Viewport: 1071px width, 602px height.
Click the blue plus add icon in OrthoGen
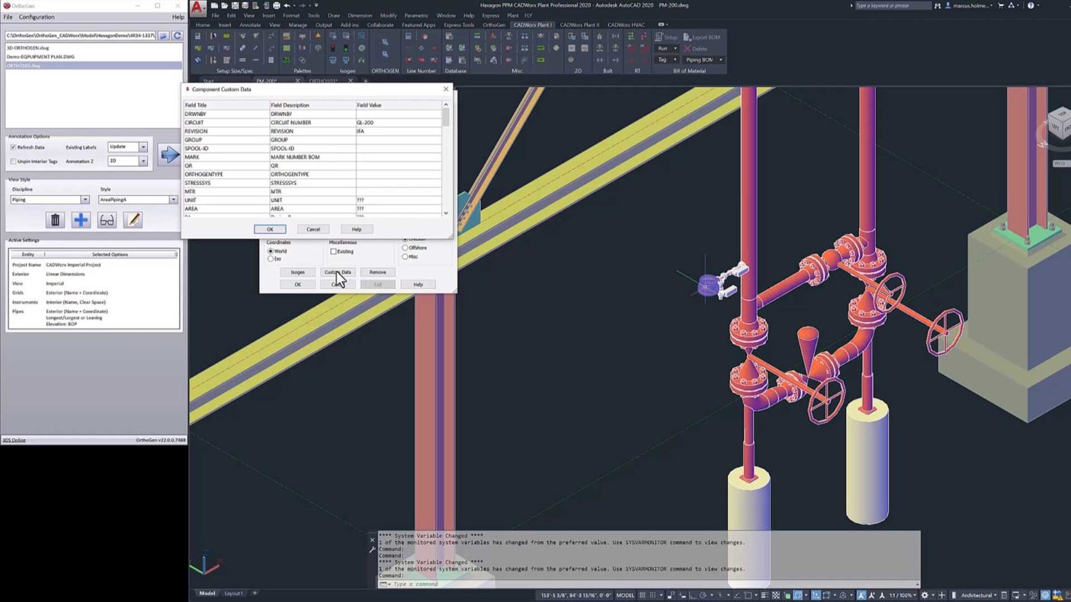pos(81,220)
